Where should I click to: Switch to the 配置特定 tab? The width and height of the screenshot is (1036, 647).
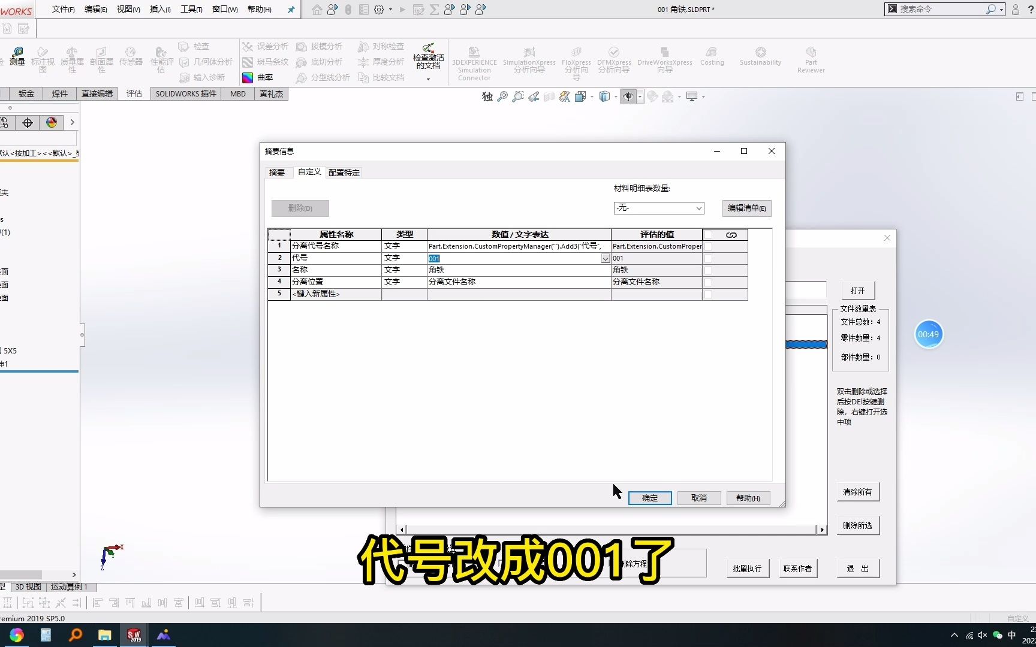click(344, 173)
